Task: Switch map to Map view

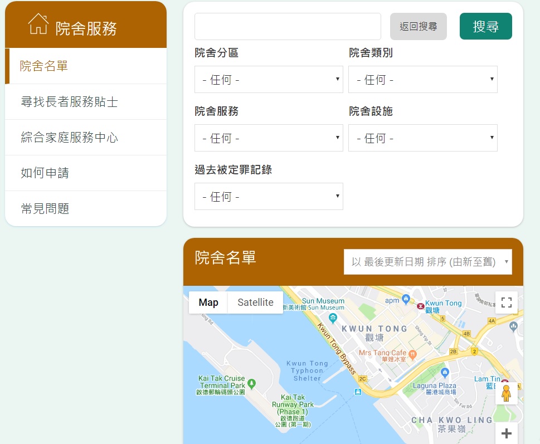Action: point(208,302)
